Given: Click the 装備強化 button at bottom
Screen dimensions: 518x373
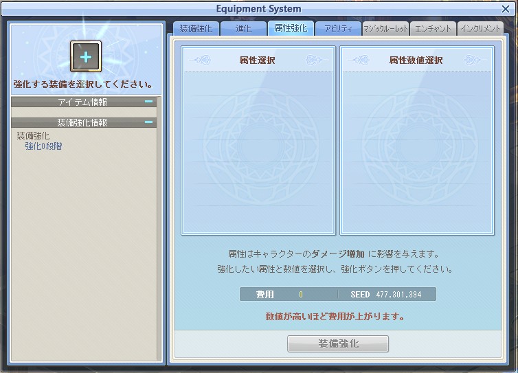Looking at the screenshot, I should (x=338, y=343).
